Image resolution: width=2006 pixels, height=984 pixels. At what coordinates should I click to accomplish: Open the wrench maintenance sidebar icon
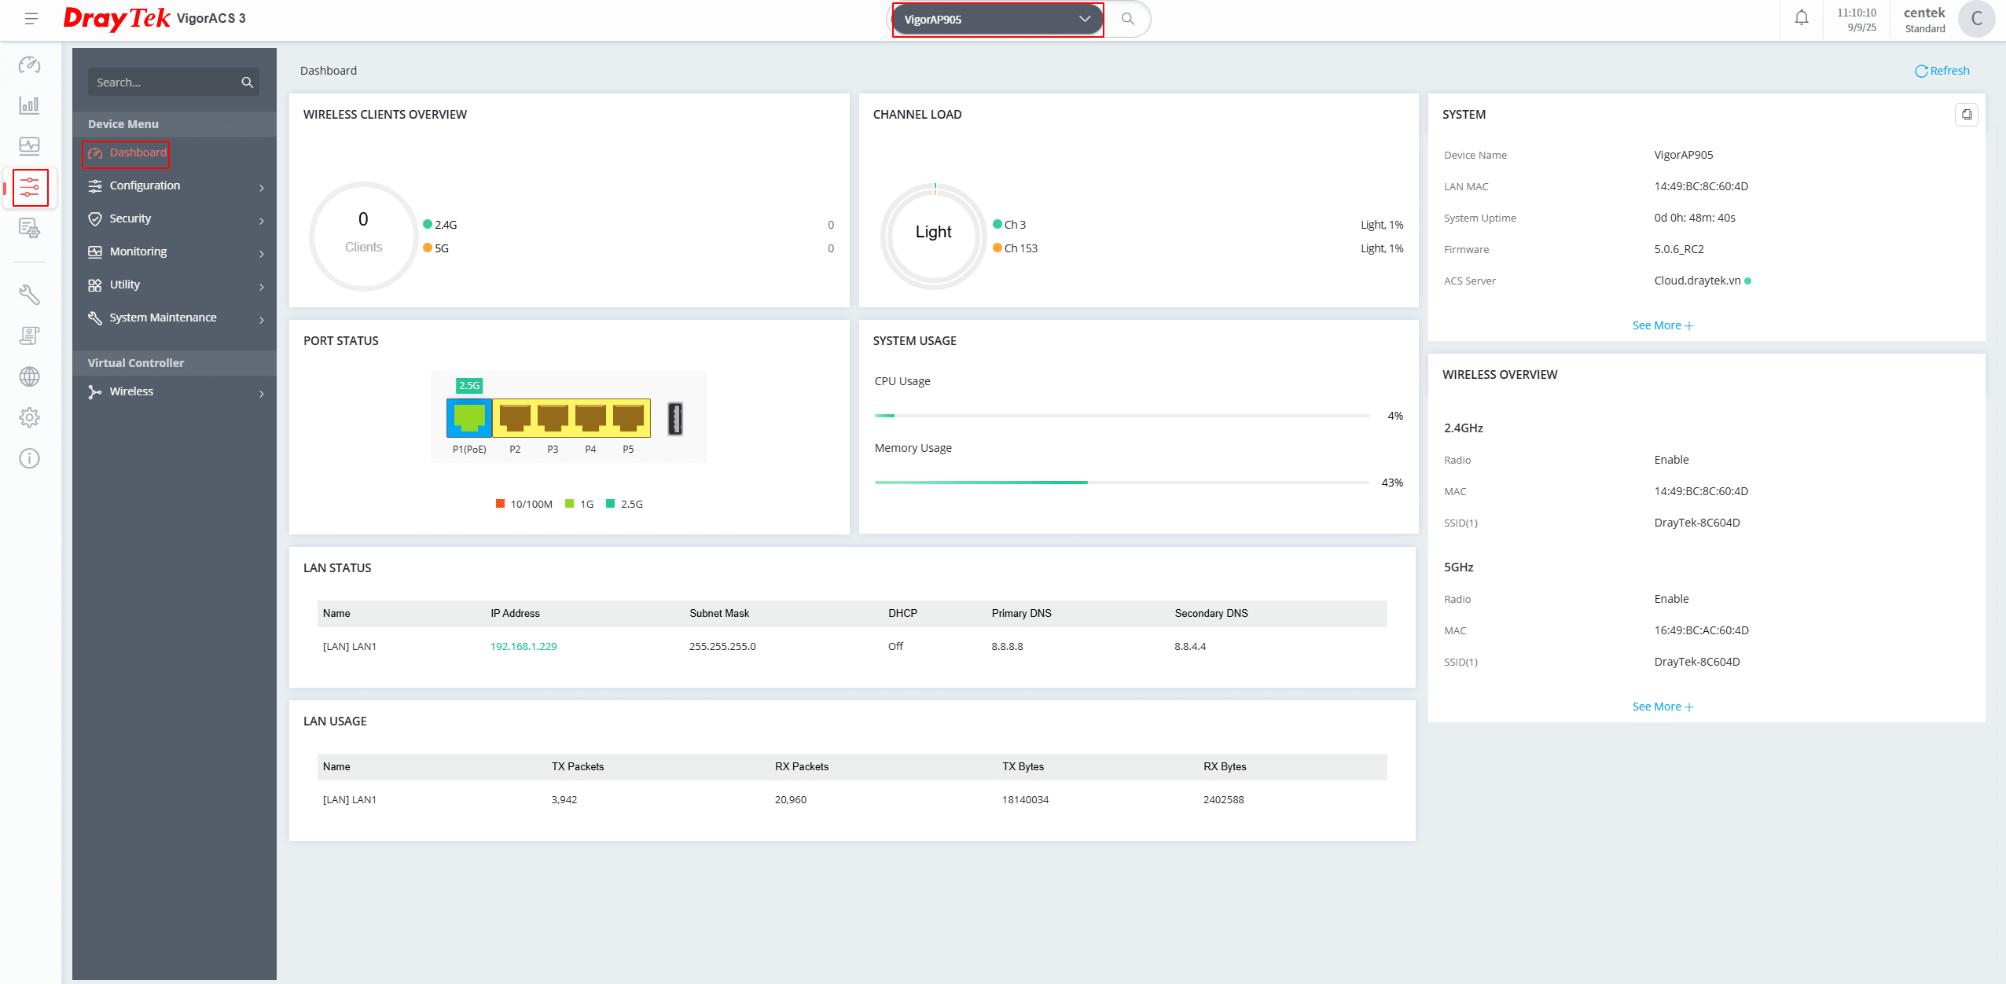click(x=30, y=295)
